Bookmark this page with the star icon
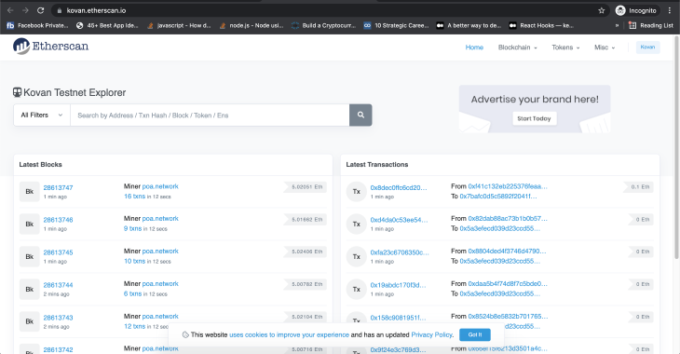This screenshot has height=354, width=680. [602, 10]
